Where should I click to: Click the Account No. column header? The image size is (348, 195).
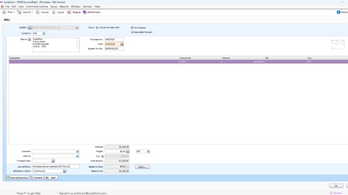(x=200, y=58)
